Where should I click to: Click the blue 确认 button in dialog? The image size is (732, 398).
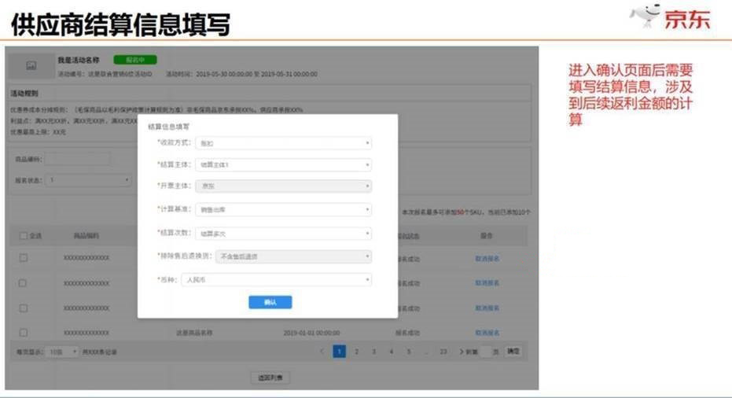(270, 302)
